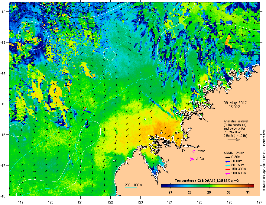Click the black 0-30m arrow legend icon
The width and height of the screenshot is (266, 205).
(x=227, y=157)
